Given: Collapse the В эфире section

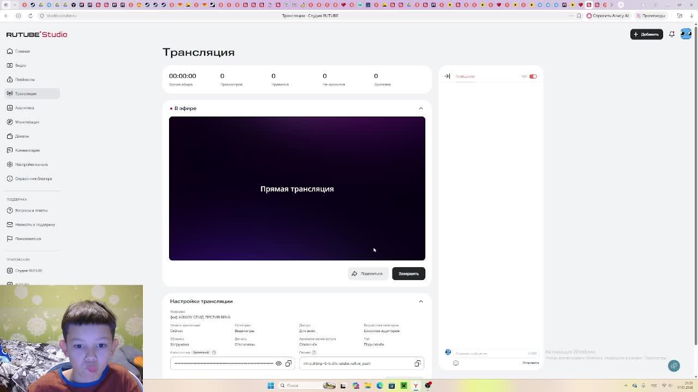Looking at the screenshot, I should [x=420, y=108].
